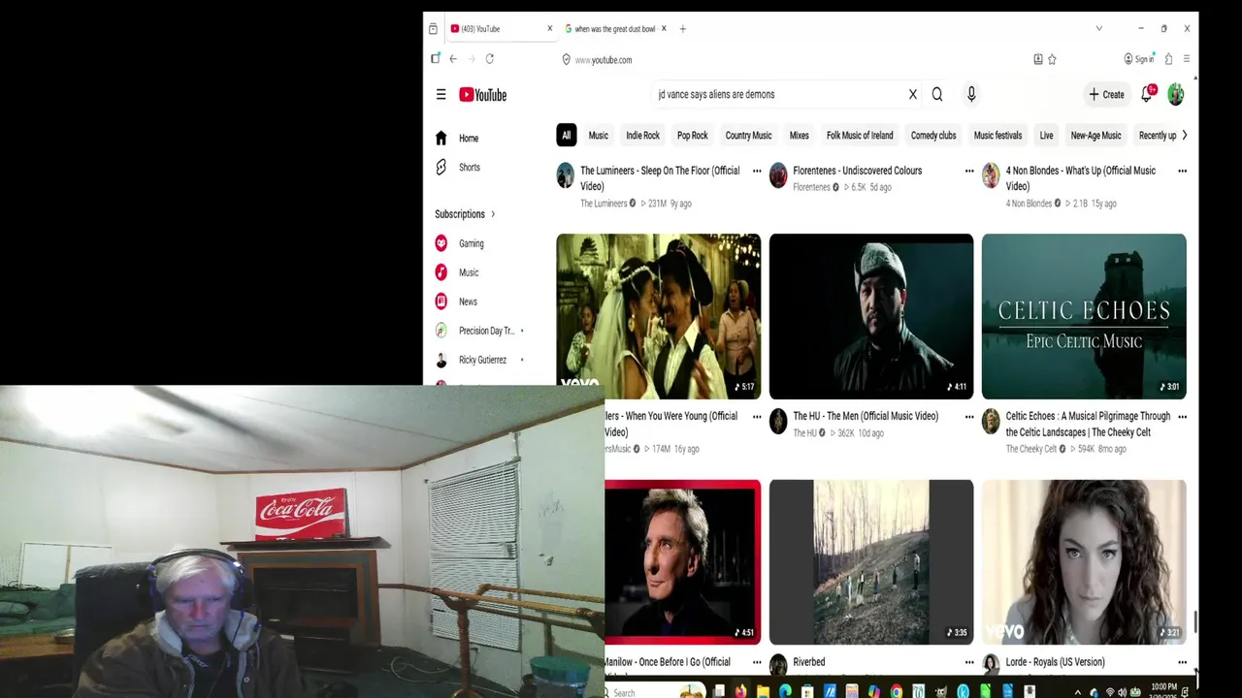This screenshot has width=1242, height=698.
Task: Click the YouTube logo
Action: coord(482,94)
